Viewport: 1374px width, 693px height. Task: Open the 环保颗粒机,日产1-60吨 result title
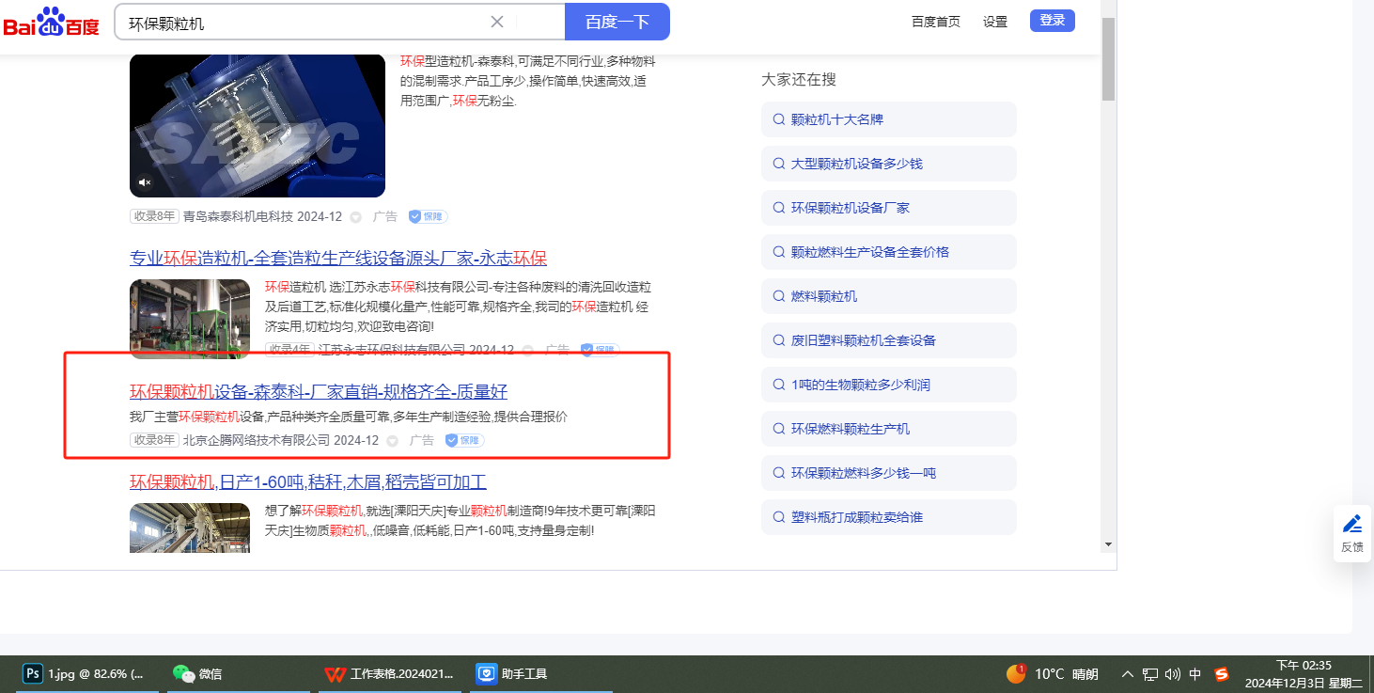click(x=308, y=482)
